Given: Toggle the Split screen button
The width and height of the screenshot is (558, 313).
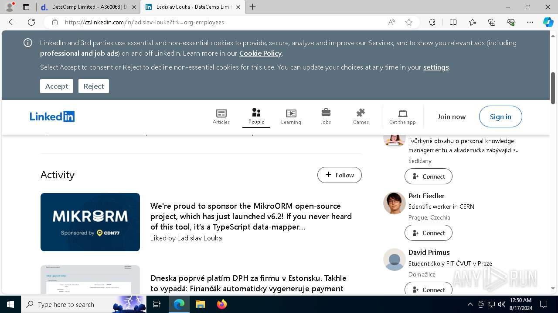Looking at the screenshot, I should 453,22.
